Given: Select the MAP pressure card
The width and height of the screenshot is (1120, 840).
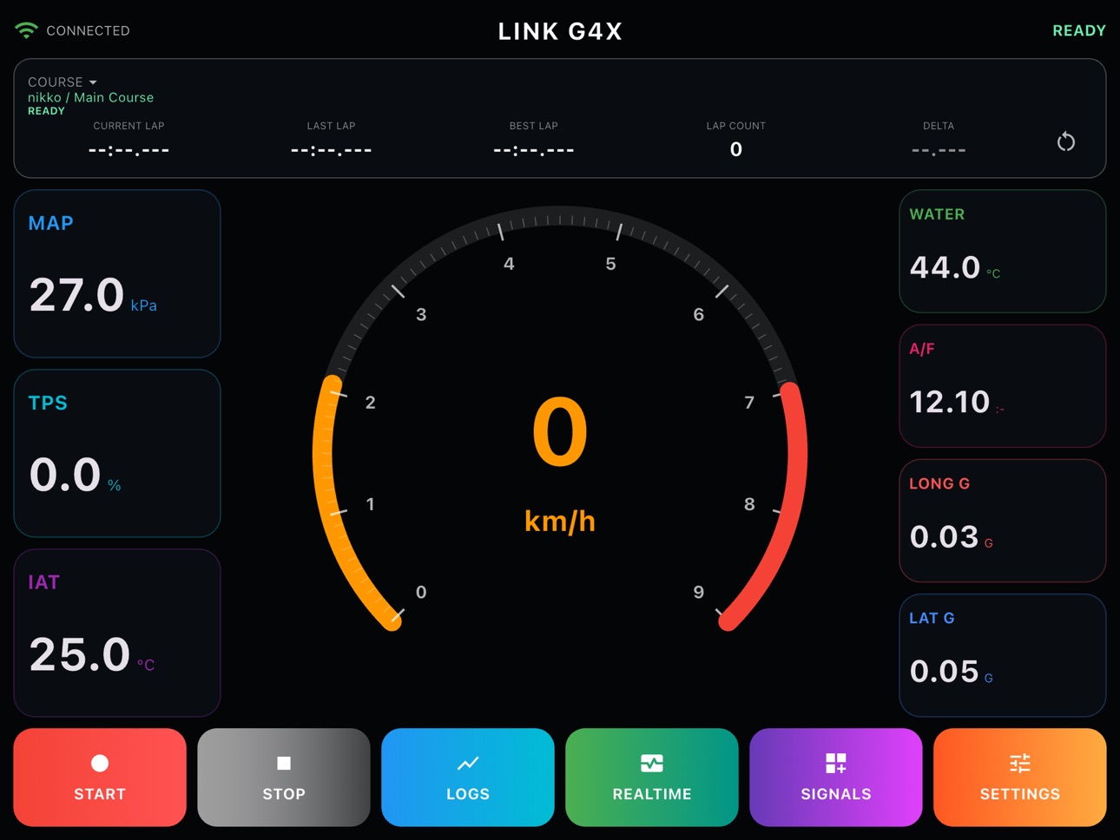Looking at the screenshot, I should (x=117, y=273).
